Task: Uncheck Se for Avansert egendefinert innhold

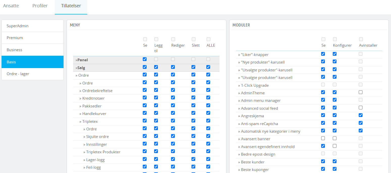Action: [323, 146]
